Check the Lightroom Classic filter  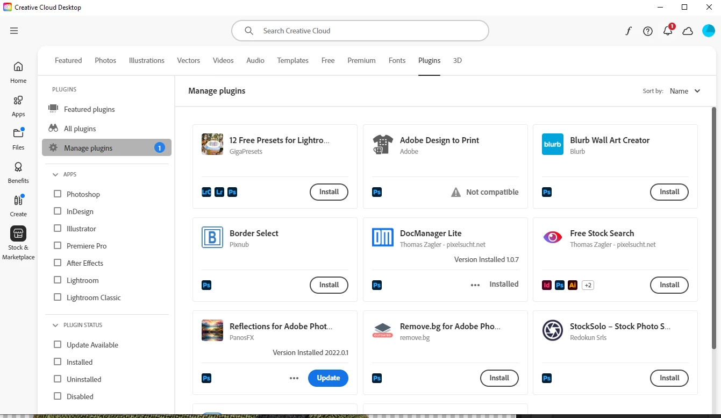click(58, 297)
